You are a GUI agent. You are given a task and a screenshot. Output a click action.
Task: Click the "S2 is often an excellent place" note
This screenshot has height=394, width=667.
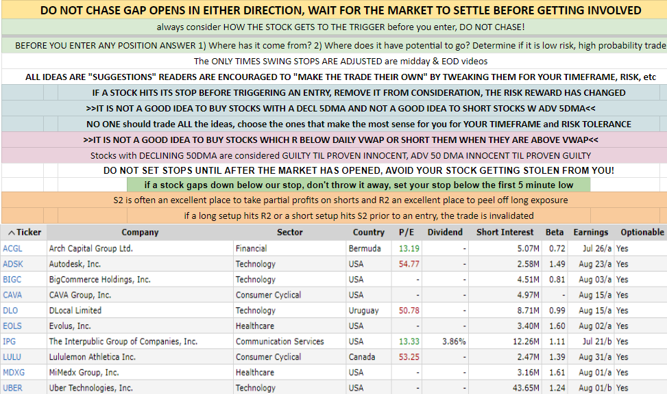[x=335, y=200]
